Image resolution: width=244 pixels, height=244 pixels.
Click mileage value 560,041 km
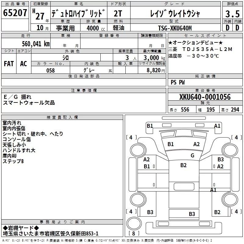(36, 44)
